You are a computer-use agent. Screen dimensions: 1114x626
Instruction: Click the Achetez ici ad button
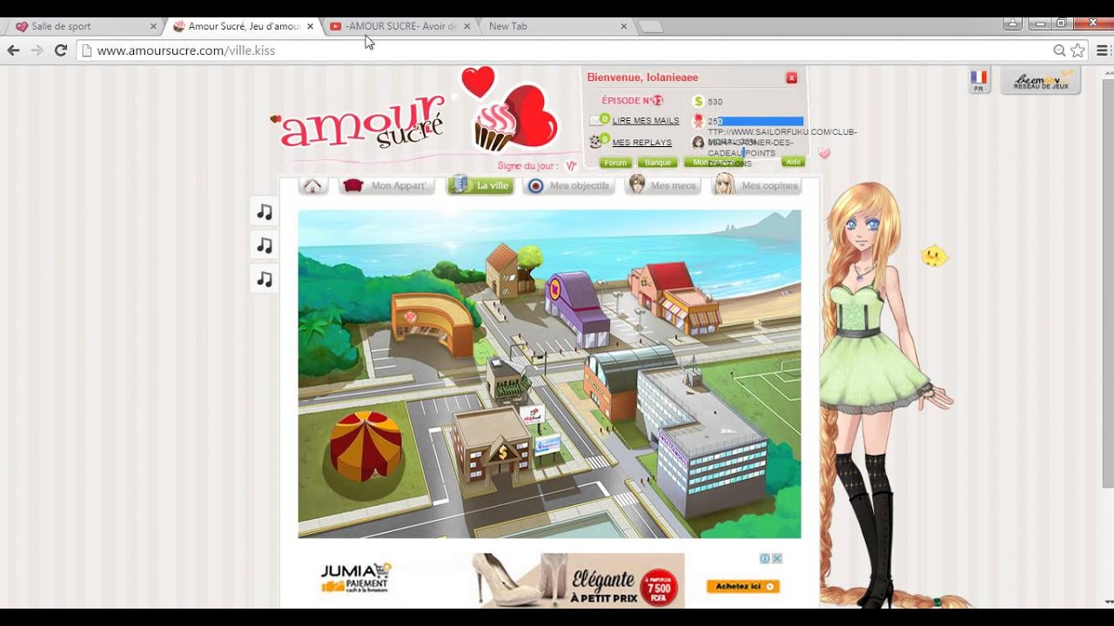742,587
